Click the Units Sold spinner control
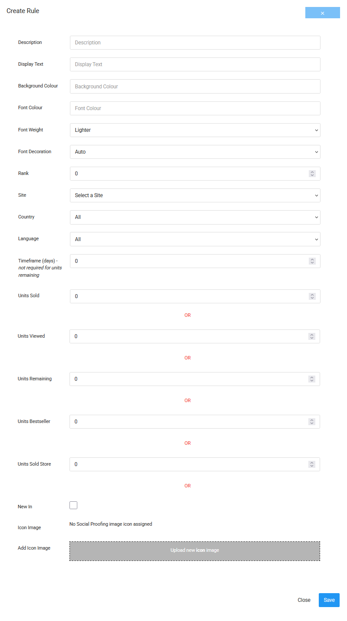The height and width of the screenshot is (621, 347). [x=312, y=296]
